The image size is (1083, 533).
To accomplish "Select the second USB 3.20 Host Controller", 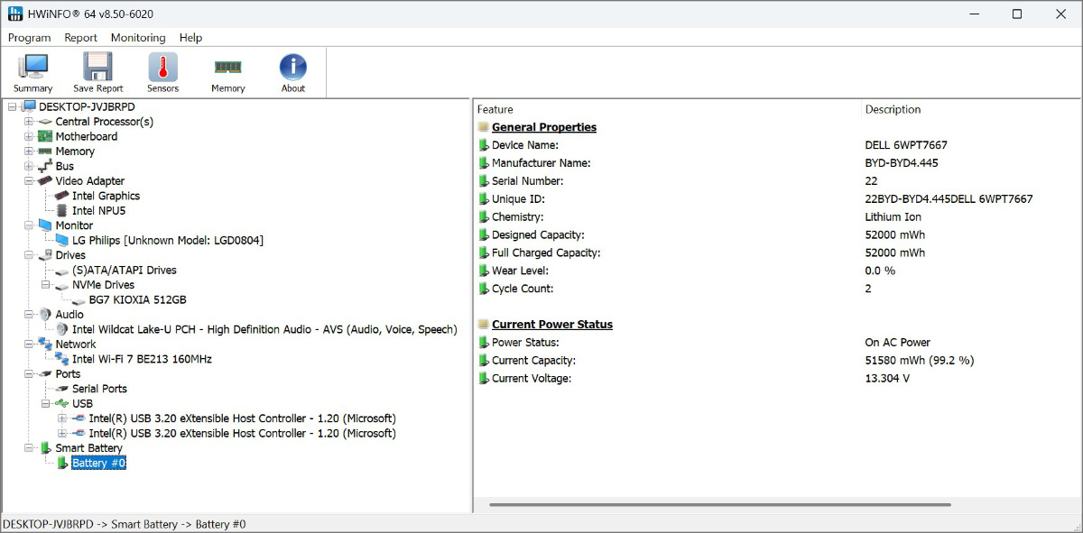I will tap(242, 433).
